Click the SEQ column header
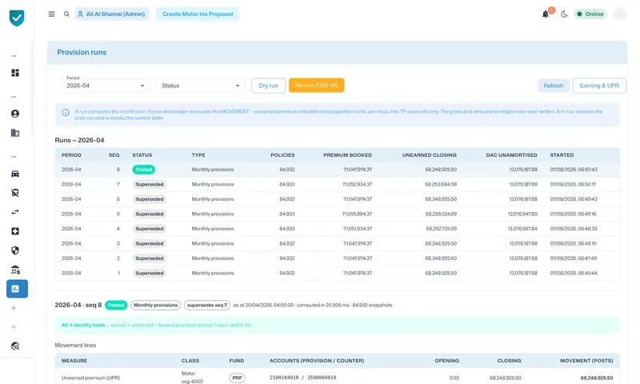The height and width of the screenshot is (384, 640). click(x=114, y=155)
